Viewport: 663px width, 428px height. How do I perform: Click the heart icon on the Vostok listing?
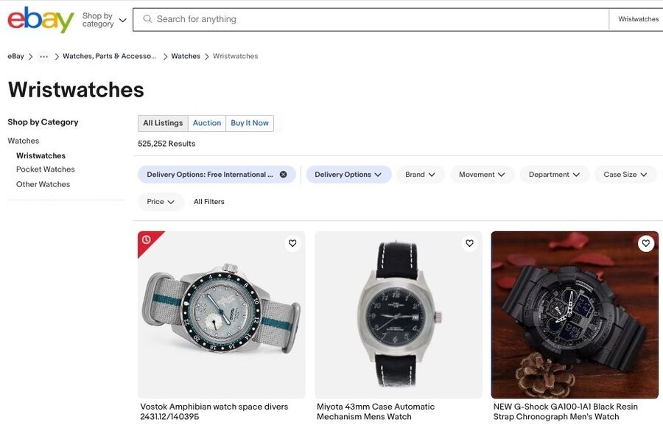[292, 242]
